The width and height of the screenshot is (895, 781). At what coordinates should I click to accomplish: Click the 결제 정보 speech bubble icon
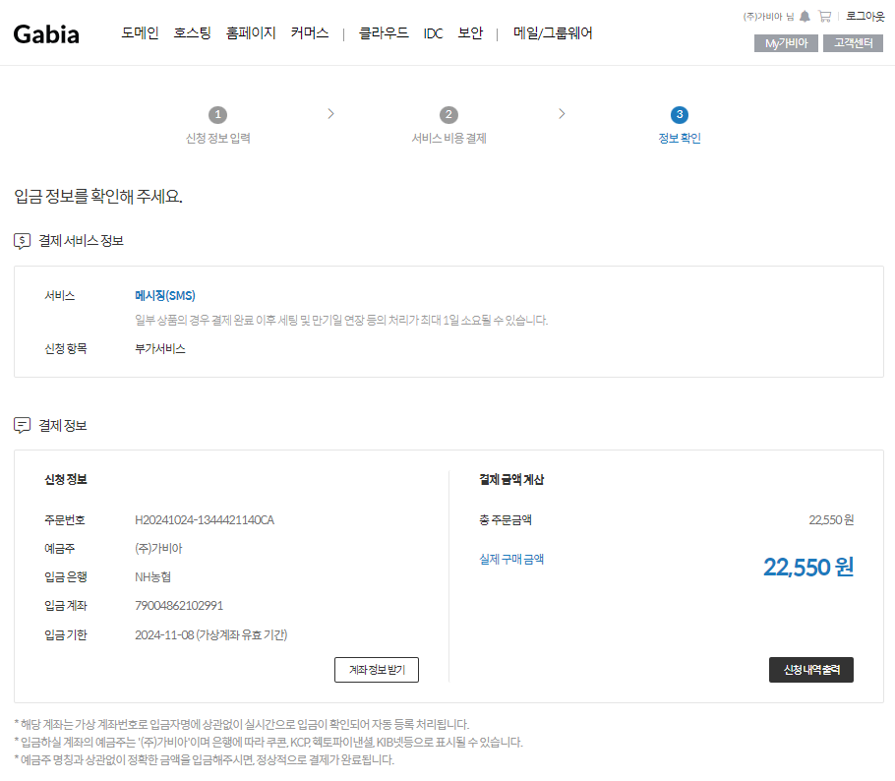[x=23, y=425]
